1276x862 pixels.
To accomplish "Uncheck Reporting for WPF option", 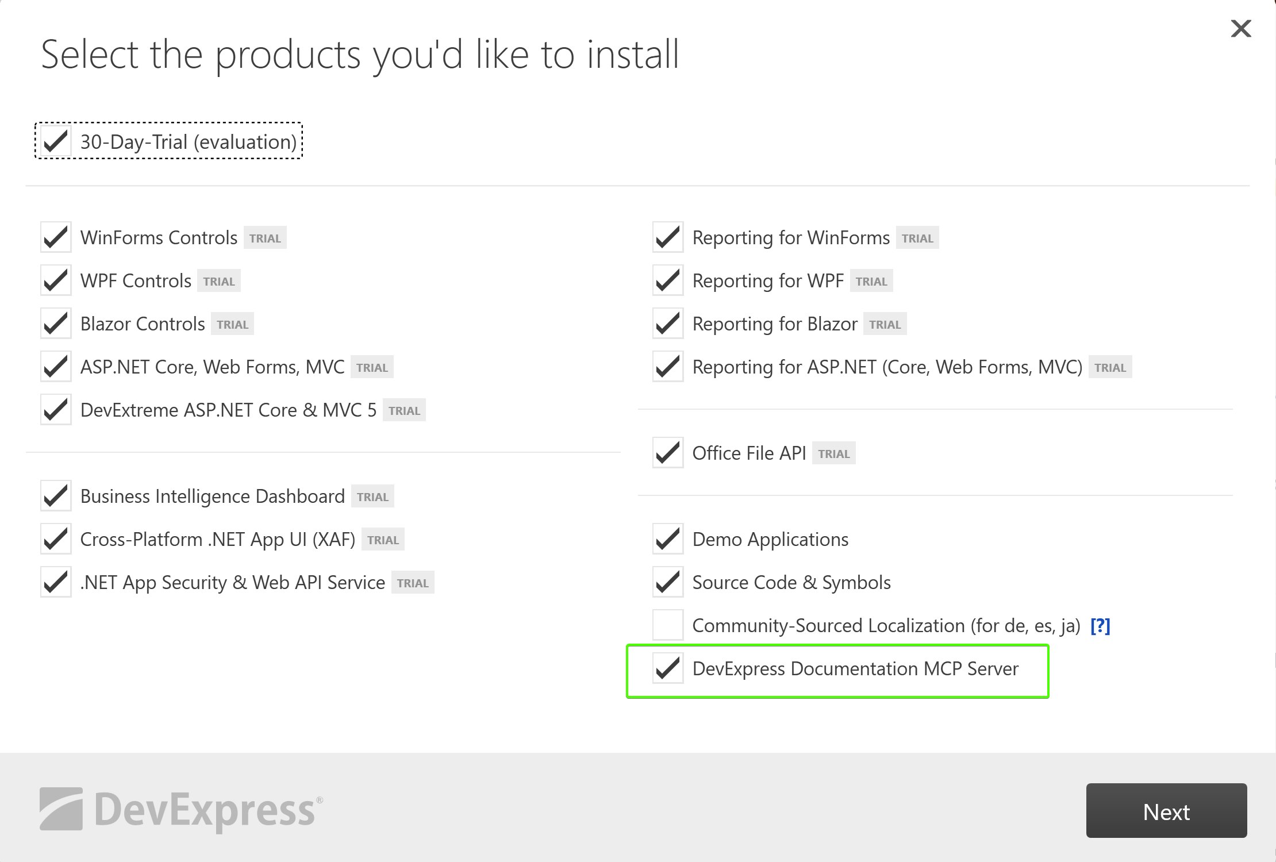I will point(668,280).
